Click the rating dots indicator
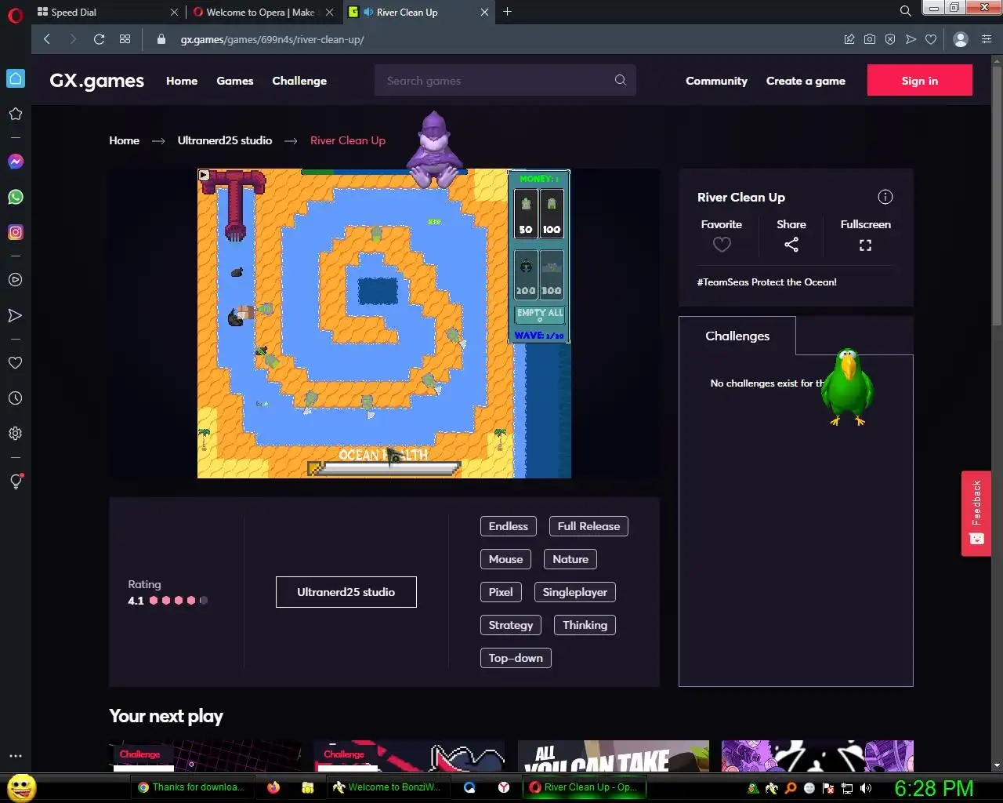The width and height of the screenshot is (1003, 803). 179,601
